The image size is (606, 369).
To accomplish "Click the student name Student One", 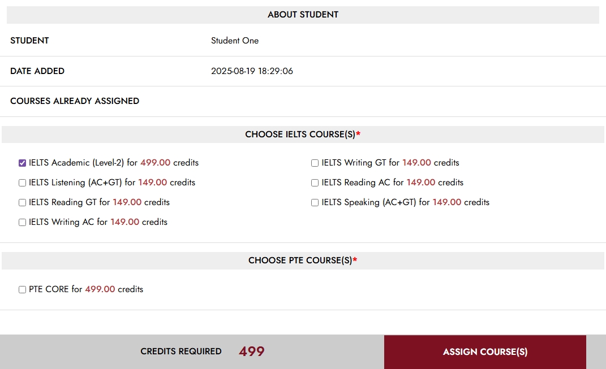I will click(x=235, y=41).
